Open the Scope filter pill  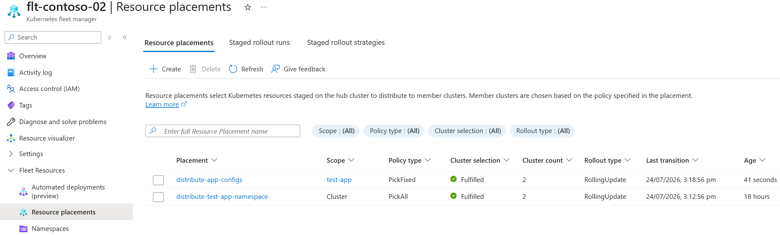[336, 131]
